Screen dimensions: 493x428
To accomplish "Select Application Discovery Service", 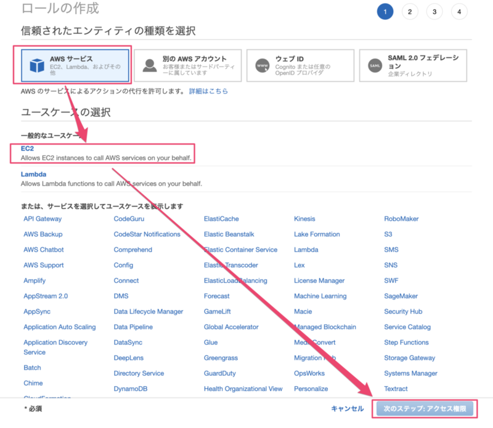I will 55,347.
